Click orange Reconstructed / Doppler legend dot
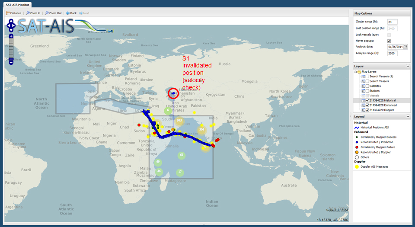 click(357, 152)
